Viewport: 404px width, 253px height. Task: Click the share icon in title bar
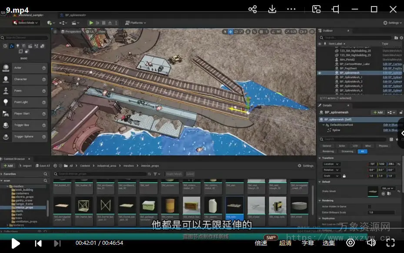click(x=252, y=9)
